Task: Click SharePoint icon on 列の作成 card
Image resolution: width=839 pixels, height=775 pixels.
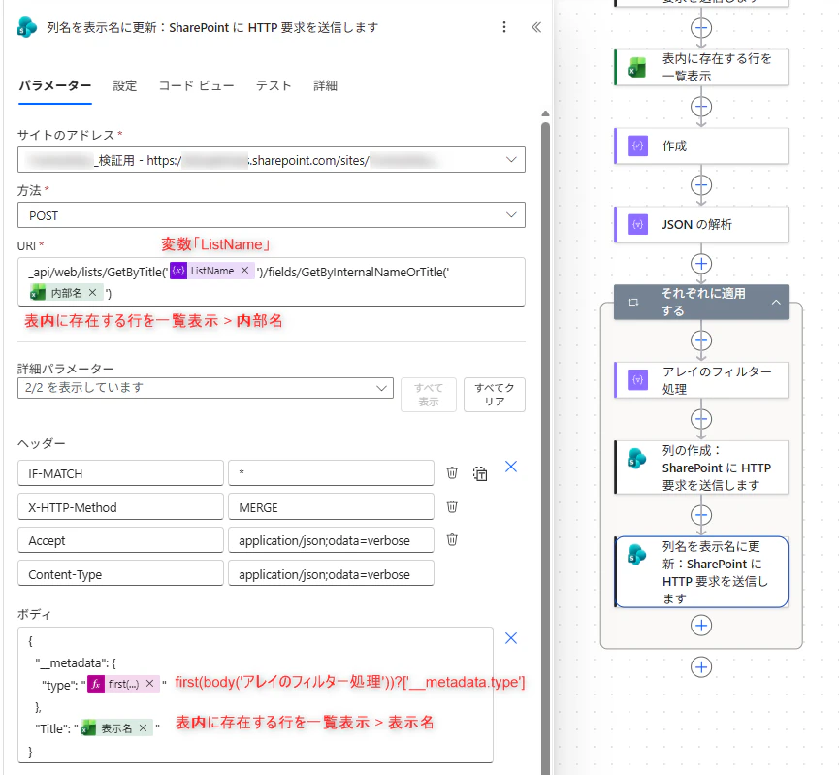Action: [636, 459]
